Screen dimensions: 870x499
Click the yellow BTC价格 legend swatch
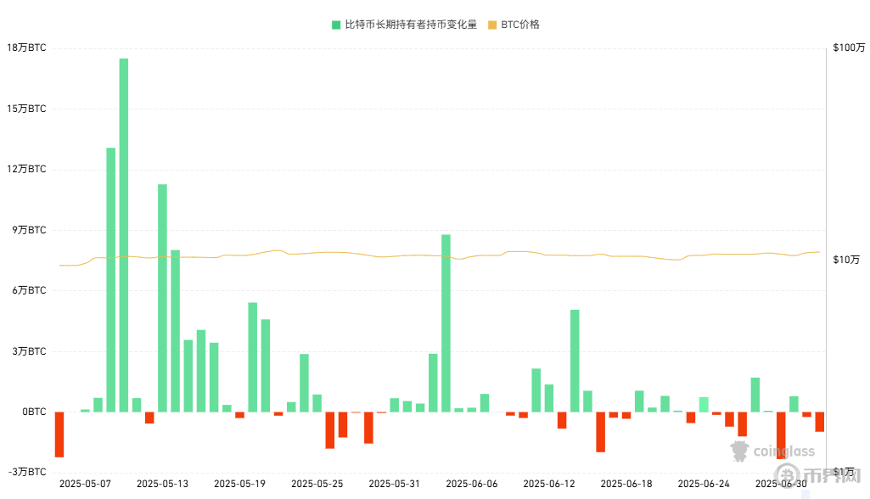click(x=492, y=25)
